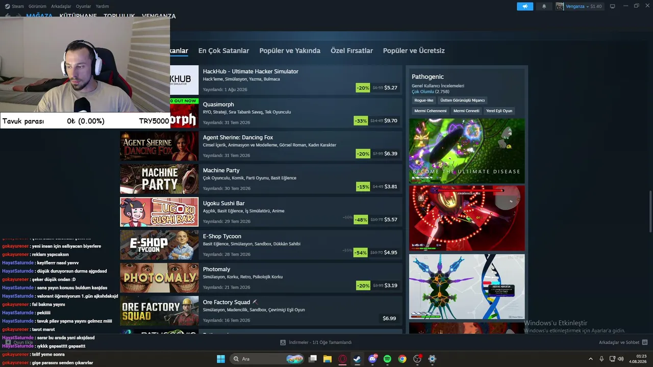Screen dimensions: 653x367
Task: Click the Photomaly $3.19 price
Action: click(x=391, y=285)
